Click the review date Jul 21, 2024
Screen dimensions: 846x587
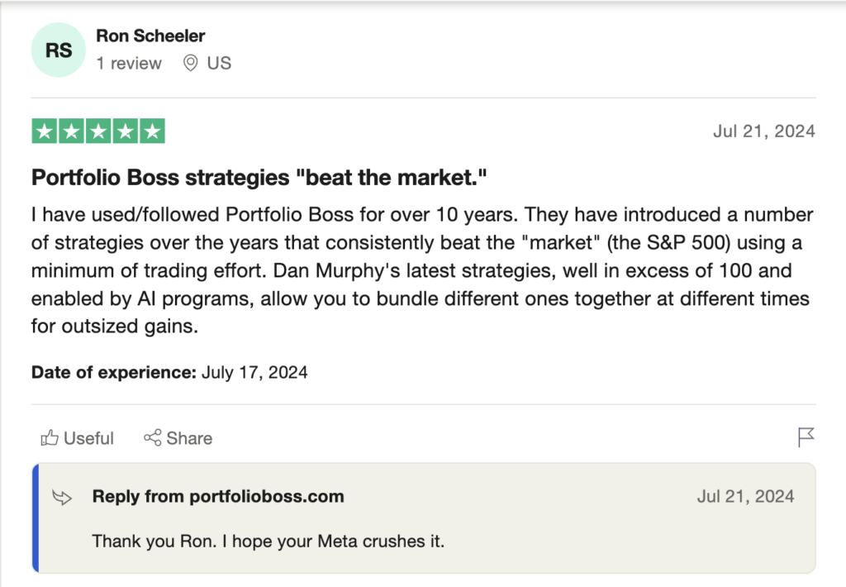tap(764, 131)
